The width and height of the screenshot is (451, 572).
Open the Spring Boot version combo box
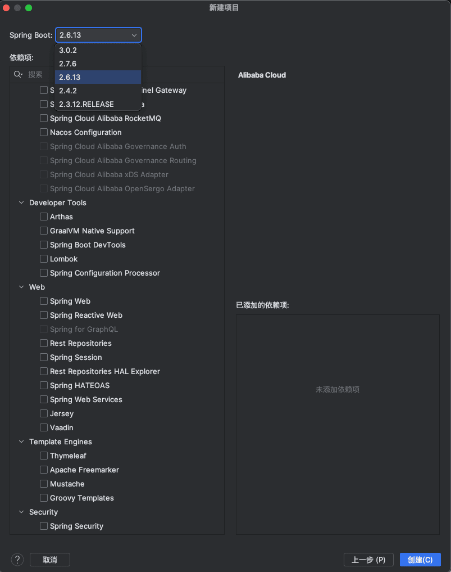(98, 35)
